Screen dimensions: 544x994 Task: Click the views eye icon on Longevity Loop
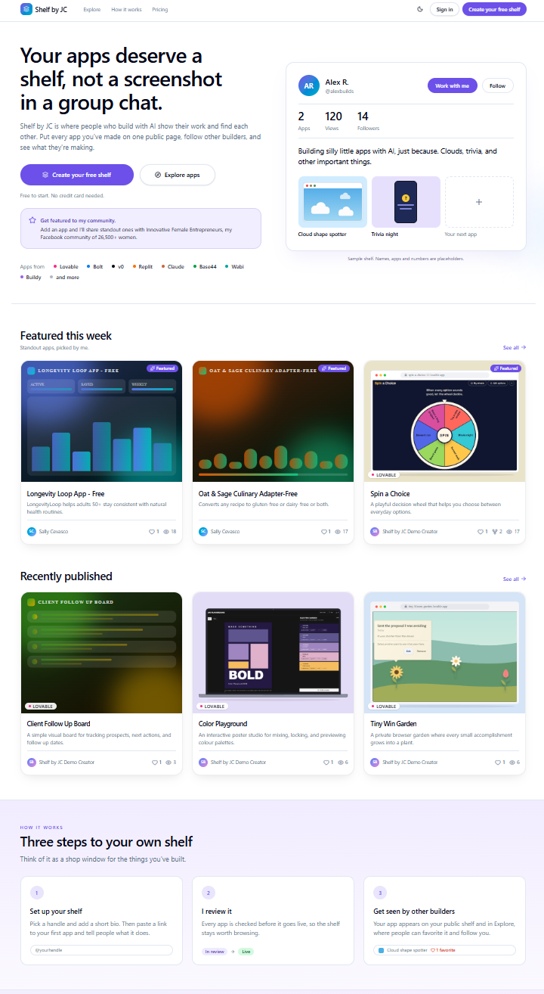click(166, 532)
